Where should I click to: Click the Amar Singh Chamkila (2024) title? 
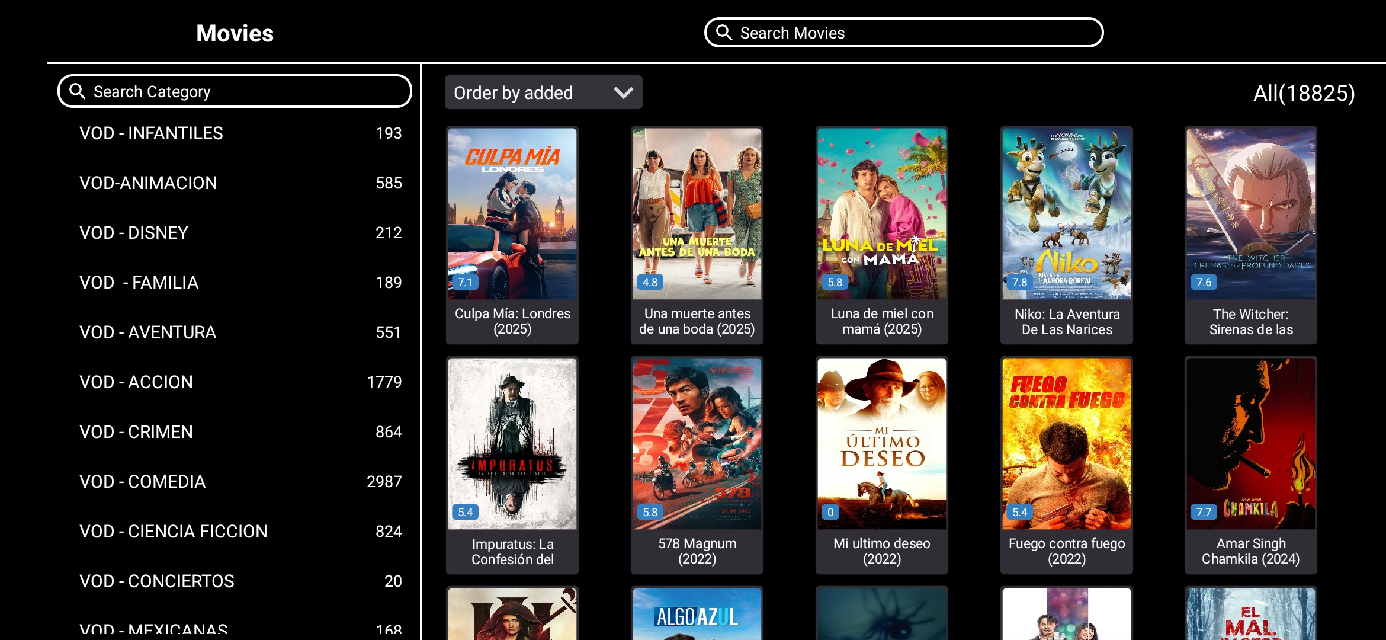1250,551
